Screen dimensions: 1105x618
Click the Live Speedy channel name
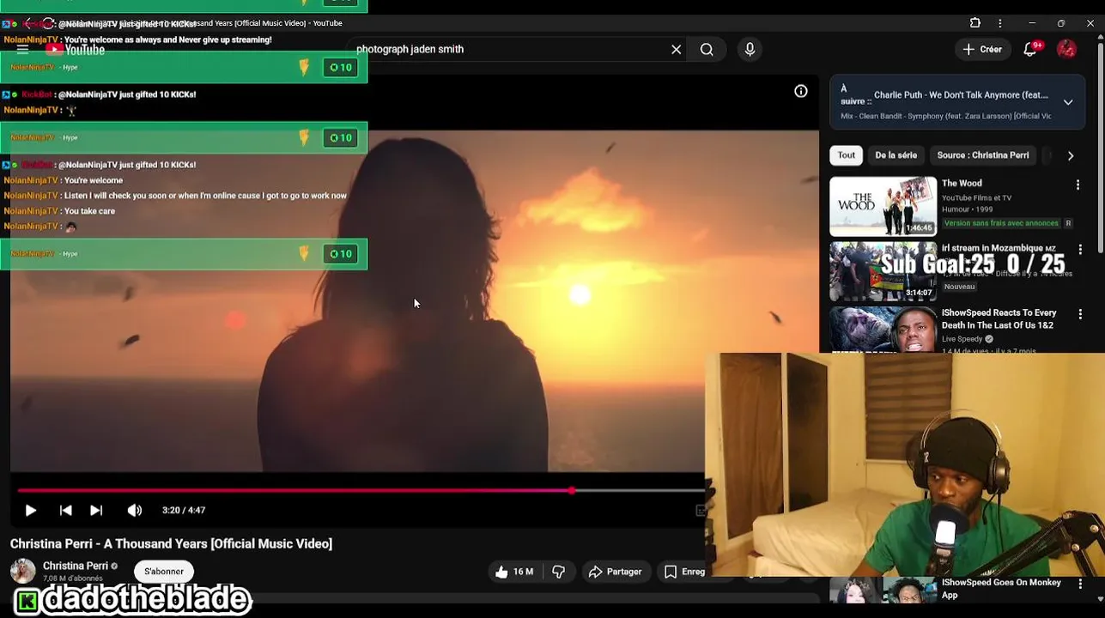point(962,339)
